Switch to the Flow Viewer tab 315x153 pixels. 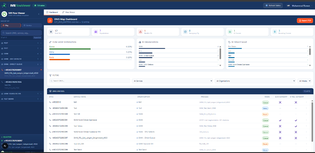click(x=69, y=12)
